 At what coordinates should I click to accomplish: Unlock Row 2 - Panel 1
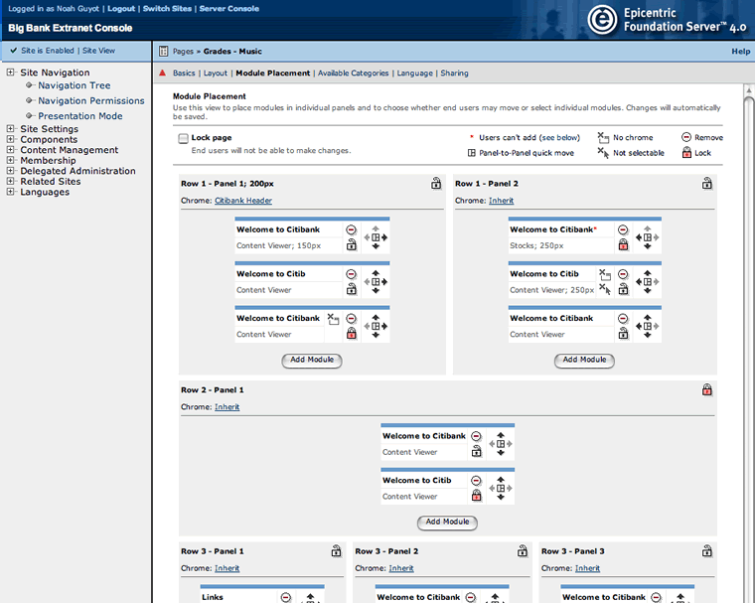pos(707,389)
